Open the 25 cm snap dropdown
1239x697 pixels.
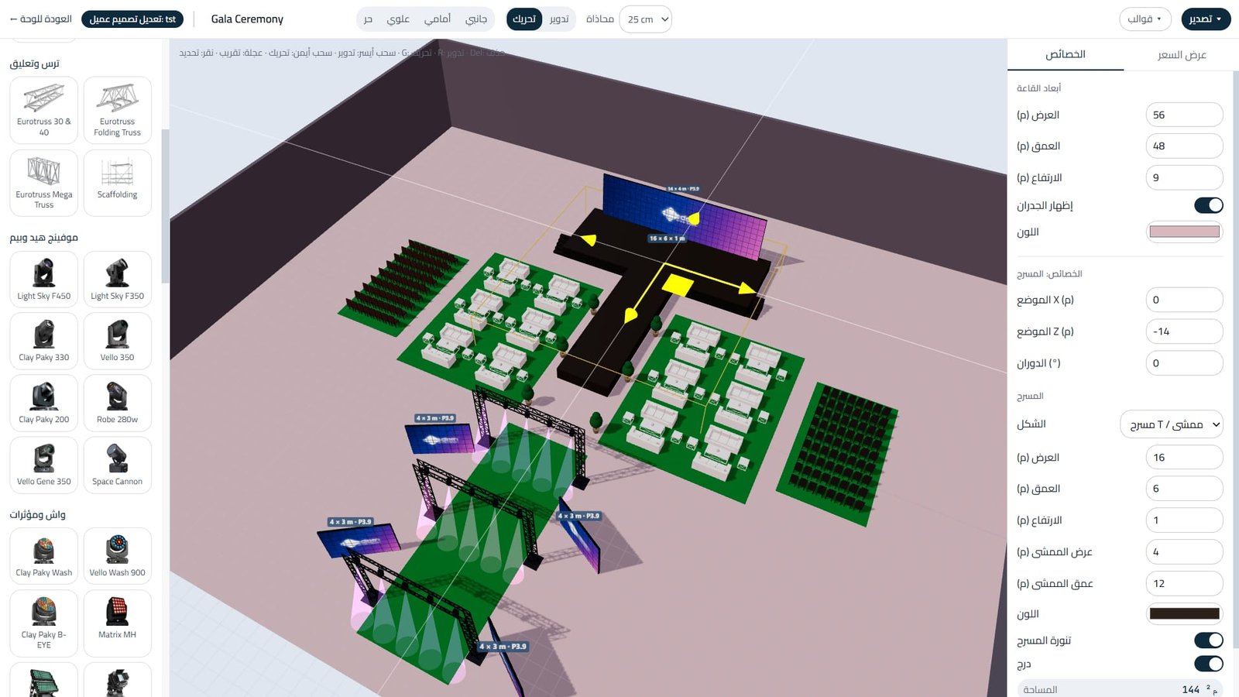point(645,19)
